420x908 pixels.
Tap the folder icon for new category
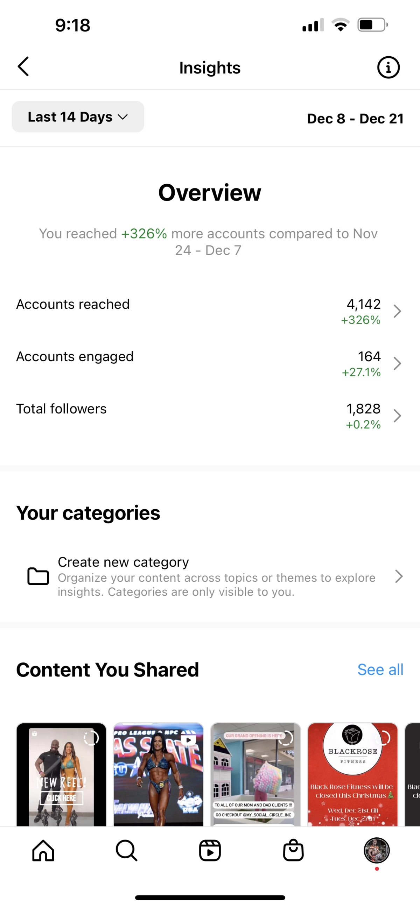(38, 576)
